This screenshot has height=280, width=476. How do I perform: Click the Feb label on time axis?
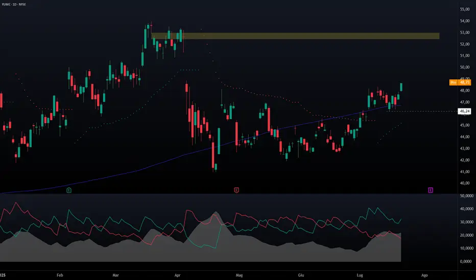[60, 275]
